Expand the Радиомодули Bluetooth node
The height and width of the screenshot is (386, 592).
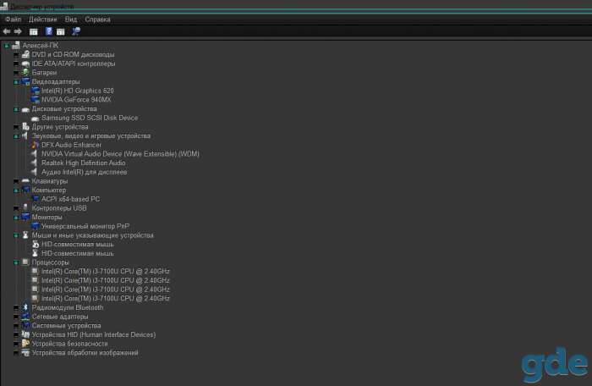point(16,308)
